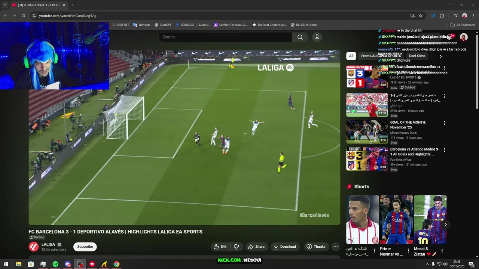479x269 pixels.
Task: Open the YouTube account avatar menu
Action: click(464, 37)
